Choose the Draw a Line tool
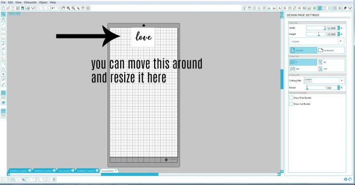The height and width of the screenshot is (185, 355). click(x=3, y=24)
